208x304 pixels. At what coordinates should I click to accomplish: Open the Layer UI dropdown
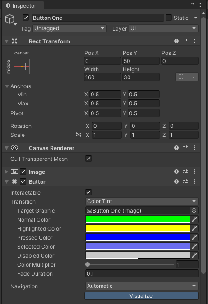(163, 28)
